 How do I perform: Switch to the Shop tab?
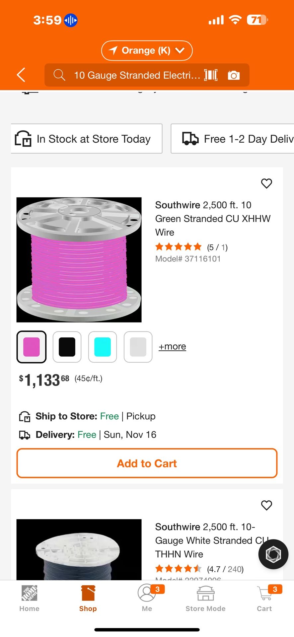coord(88,598)
